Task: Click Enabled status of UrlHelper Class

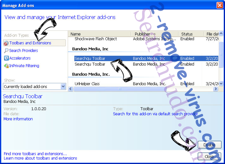Action: pyautogui.click(x=187, y=84)
